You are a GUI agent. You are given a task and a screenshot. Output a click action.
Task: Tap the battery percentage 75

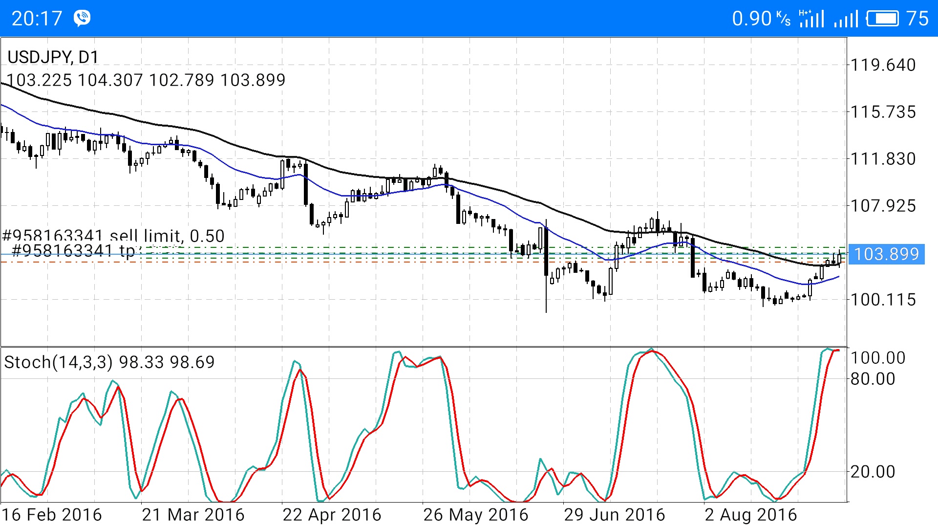point(917,19)
